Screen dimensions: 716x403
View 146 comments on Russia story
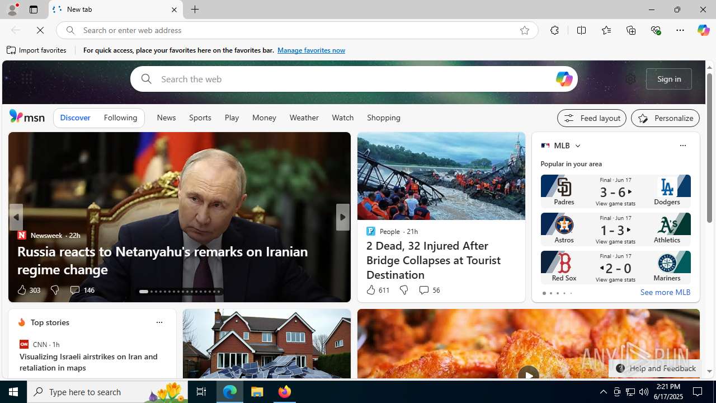point(82,290)
